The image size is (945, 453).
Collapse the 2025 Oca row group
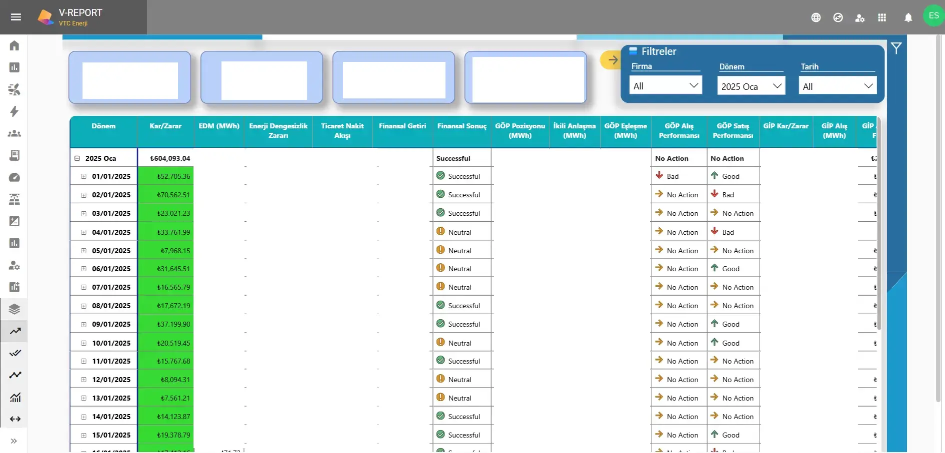pyautogui.click(x=77, y=158)
